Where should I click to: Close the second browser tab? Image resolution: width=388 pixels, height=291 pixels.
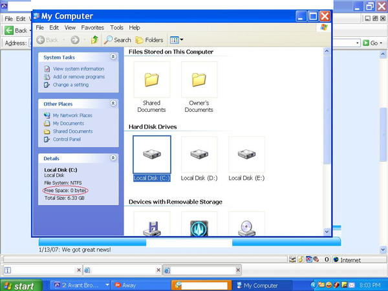pyautogui.click(x=158, y=270)
